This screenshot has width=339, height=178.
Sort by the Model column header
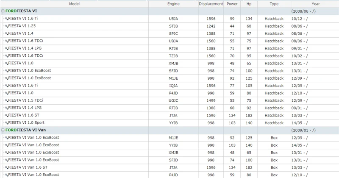click(x=74, y=4)
